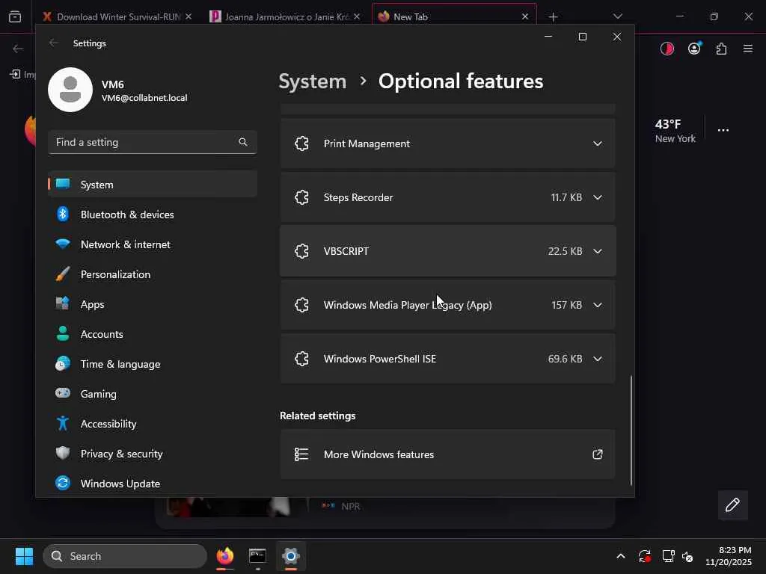This screenshot has width=766, height=574.
Task: Open the list all tabs dropdown
Action: click(x=617, y=16)
